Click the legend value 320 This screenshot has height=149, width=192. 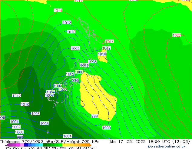[x=92, y=148]
